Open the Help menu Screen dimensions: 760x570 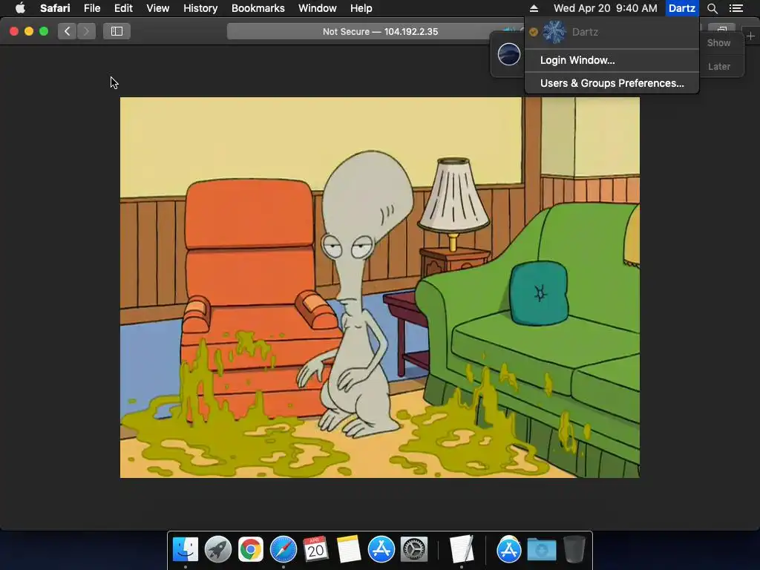(x=361, y=8)
